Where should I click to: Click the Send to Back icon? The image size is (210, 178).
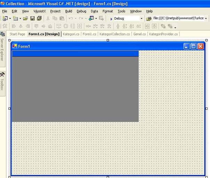pos(170,26)
